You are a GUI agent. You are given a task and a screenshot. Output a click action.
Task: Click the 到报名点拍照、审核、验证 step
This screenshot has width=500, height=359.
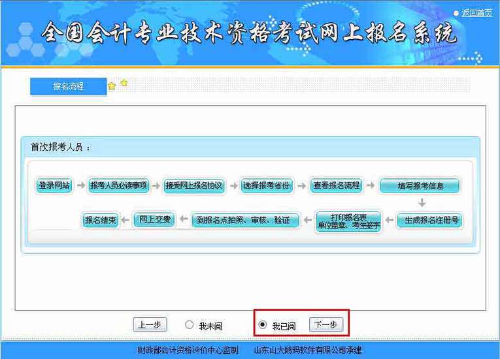click(245, 221)
